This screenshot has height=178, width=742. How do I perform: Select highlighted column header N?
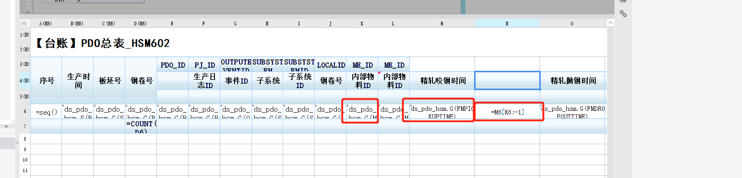(x=507, y=24)
